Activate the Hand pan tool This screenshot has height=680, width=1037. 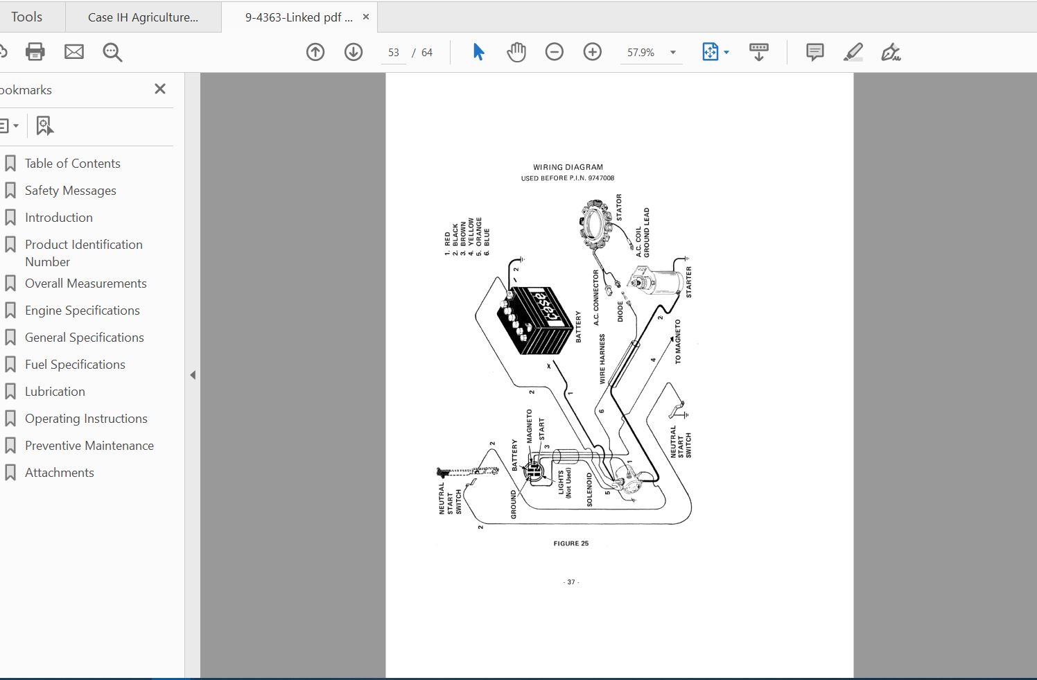[516, 52]
